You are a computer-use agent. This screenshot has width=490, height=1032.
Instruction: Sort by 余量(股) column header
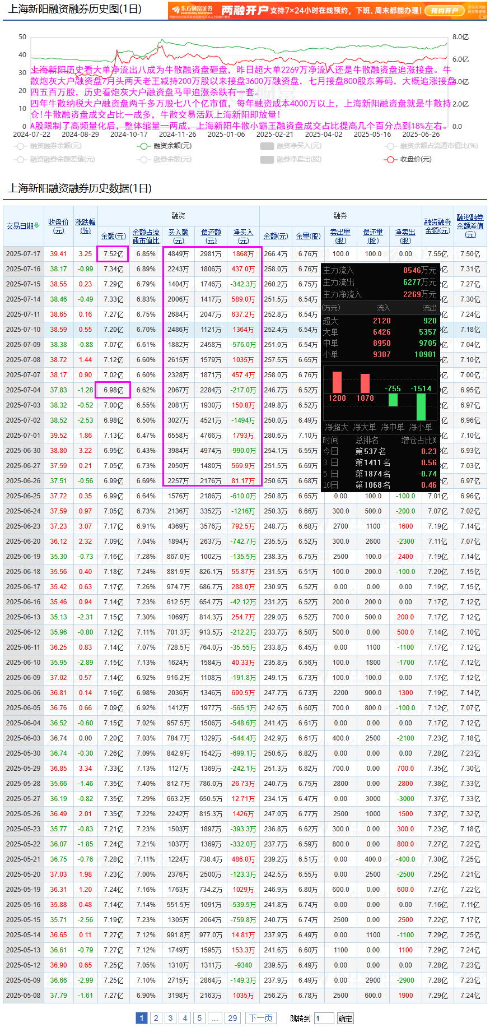tap(308, 237)
